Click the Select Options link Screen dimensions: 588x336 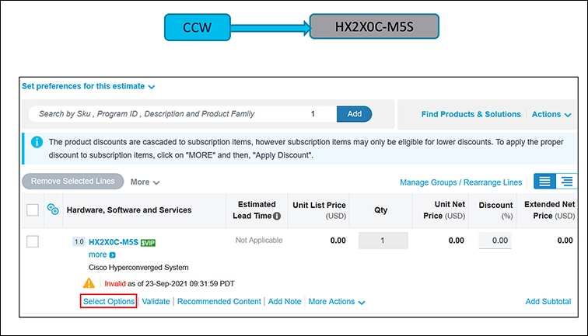click(x=109, y=301)
